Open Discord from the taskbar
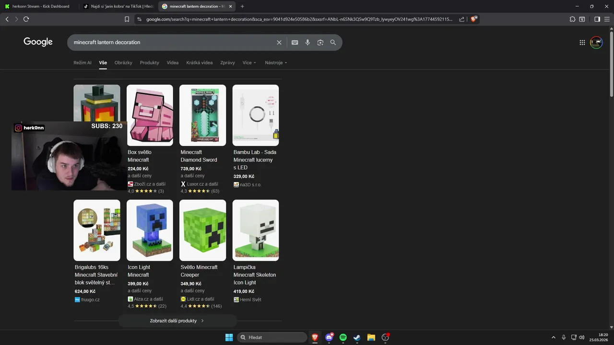614x345 pixels. [x=329, y=337]
